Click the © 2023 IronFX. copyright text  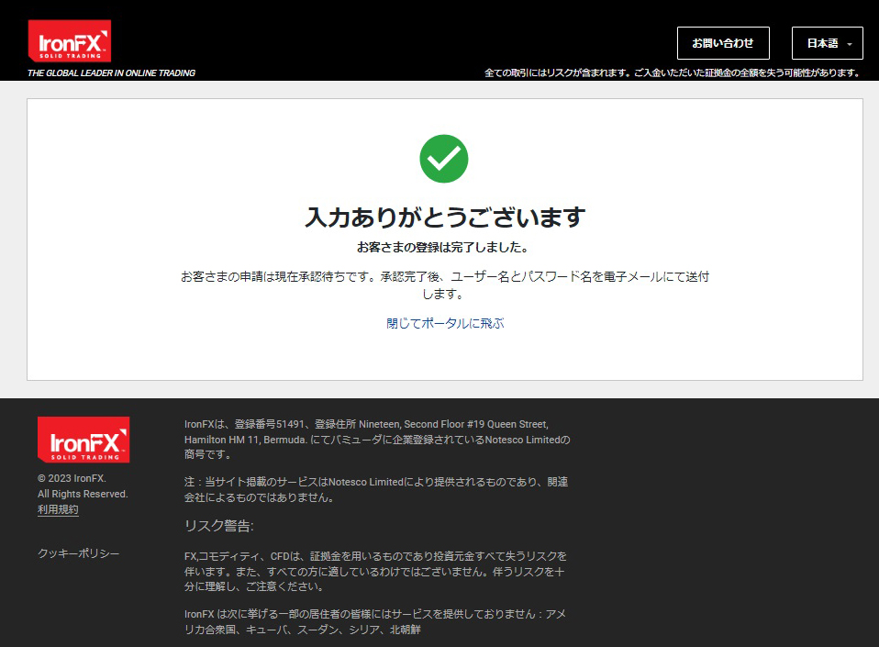[72, 478]
